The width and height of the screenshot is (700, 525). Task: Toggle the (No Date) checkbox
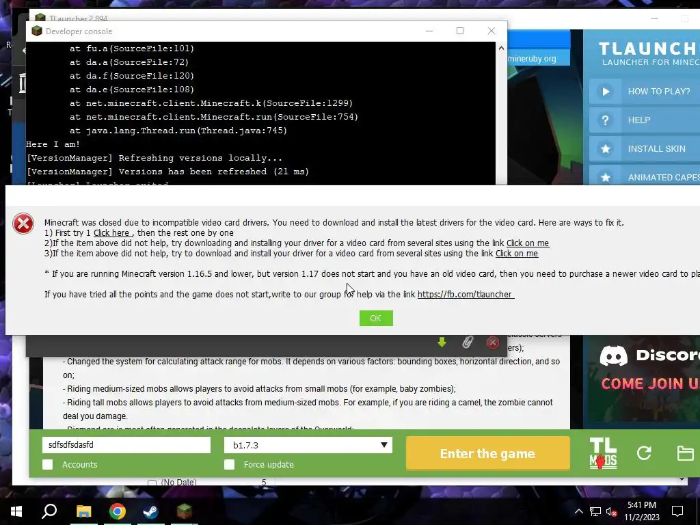pyautogui.click(x=152, y=483)
